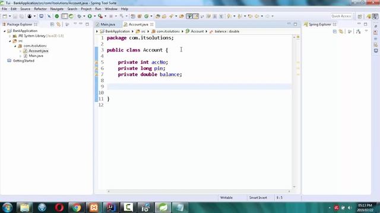The height and width of the screenshot is (213, 380).
Task: Collapse All in Spring Explorer
Action: 335,31
